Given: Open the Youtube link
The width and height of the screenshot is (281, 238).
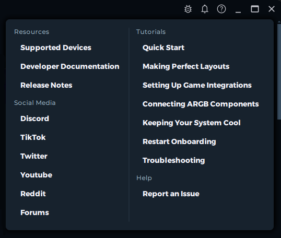Looking at the screenshot, I should (36, 175).
